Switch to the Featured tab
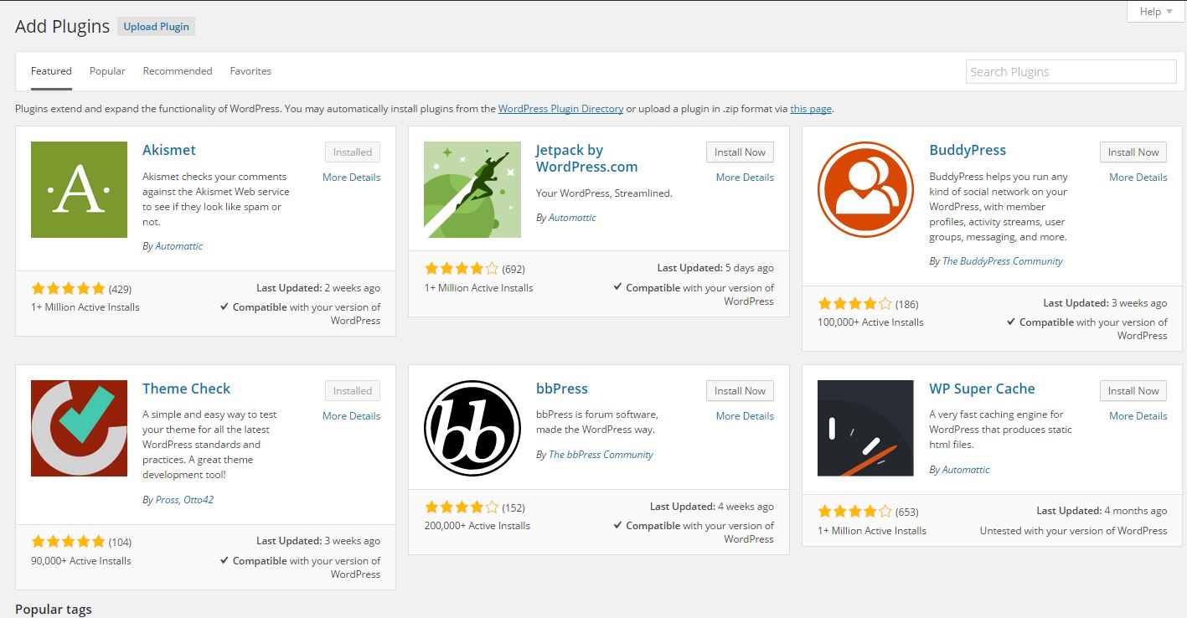 (x=51, y=71)
